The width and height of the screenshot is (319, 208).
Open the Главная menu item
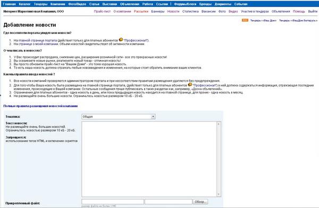(x=10, y=4)
